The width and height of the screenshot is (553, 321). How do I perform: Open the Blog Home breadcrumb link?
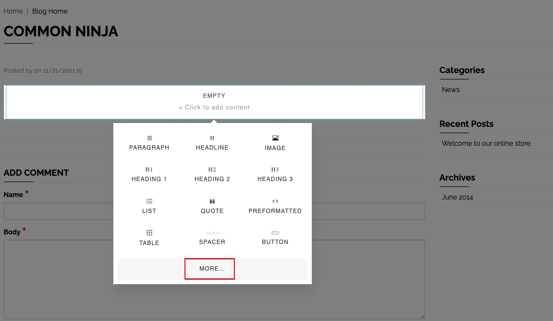coord(50,11)
